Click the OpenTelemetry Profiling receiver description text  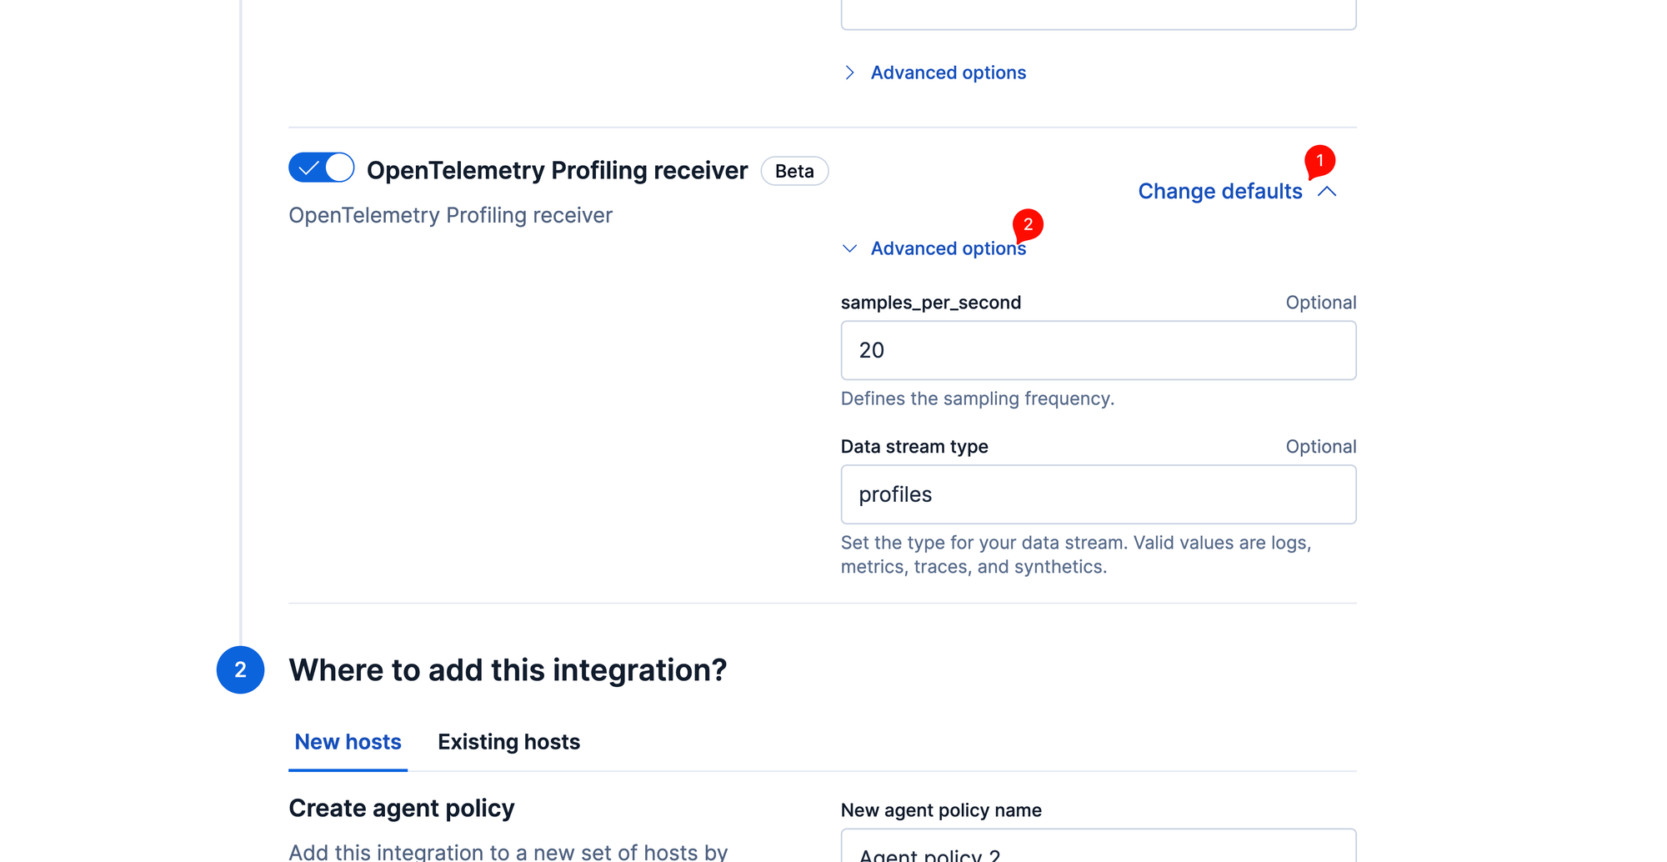coord(450,215)
